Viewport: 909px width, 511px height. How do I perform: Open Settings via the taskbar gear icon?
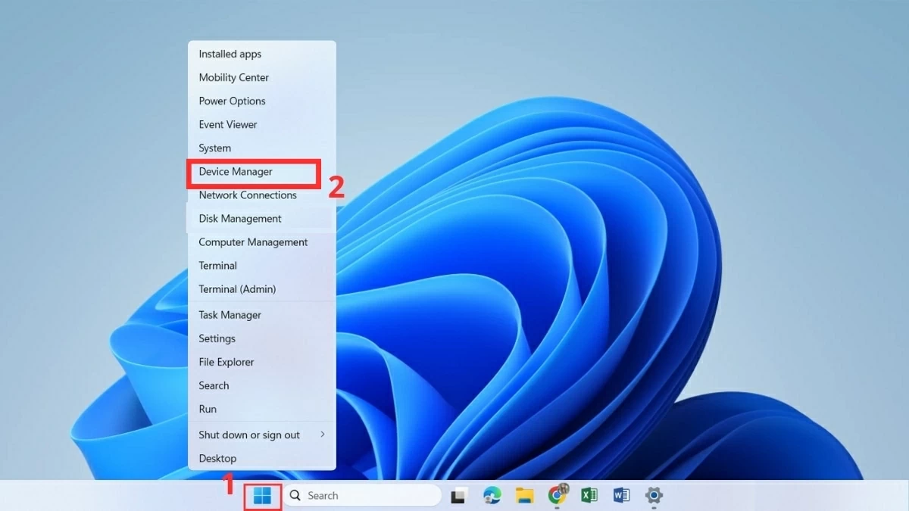pos(654,495)
